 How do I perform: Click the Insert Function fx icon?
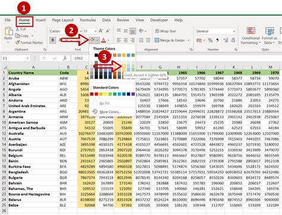click(x=65, y=58)
